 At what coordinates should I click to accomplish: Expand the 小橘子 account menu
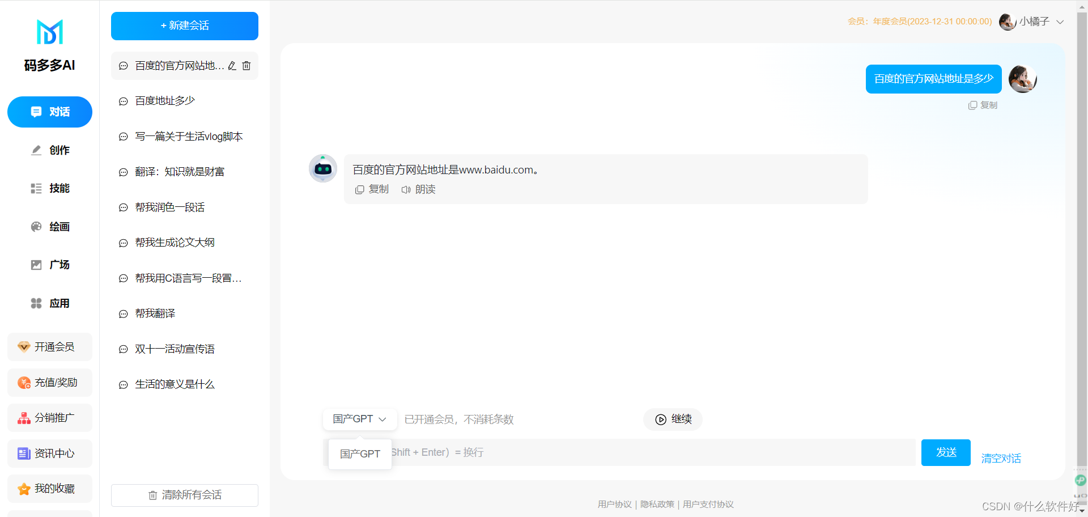(x=1032, y=22)
